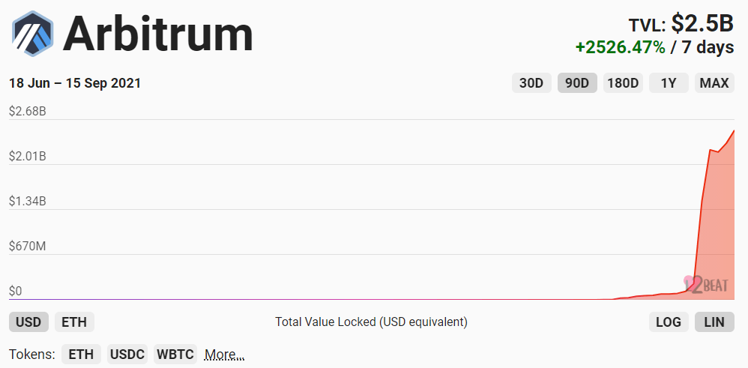Click the Arbitrum project title

158,34
